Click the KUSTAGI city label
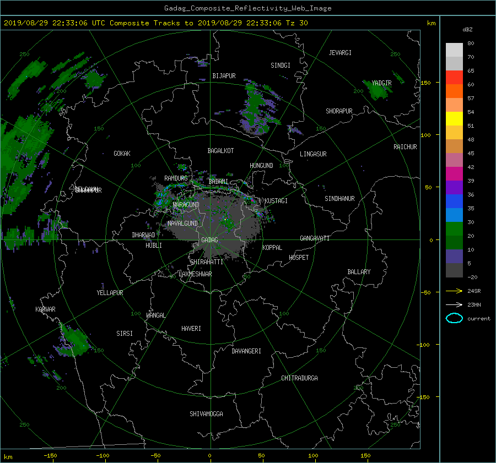The width and height of the screenshot is (496, 463). 276,201
